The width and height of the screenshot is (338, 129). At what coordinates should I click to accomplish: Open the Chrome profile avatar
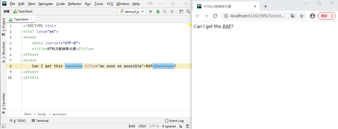pyautogui.click(x=312, y=16)
